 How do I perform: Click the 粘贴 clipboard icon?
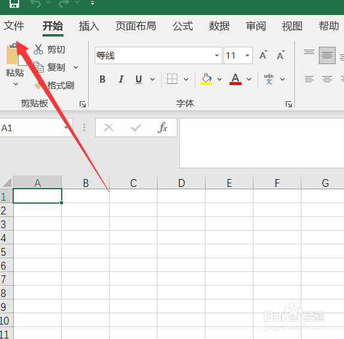point(16,55)
